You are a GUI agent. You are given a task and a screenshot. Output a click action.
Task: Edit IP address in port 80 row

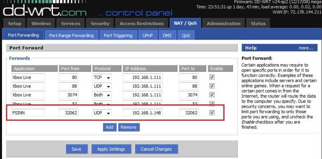point(143,77)
